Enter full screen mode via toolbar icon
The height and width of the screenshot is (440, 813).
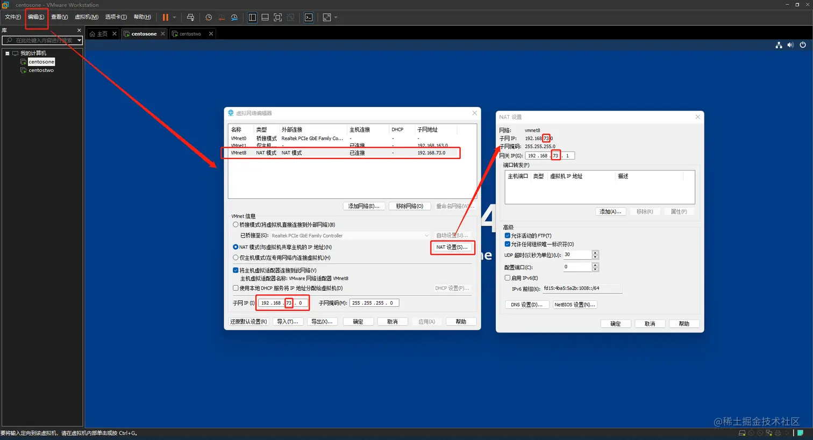point(278,17)
